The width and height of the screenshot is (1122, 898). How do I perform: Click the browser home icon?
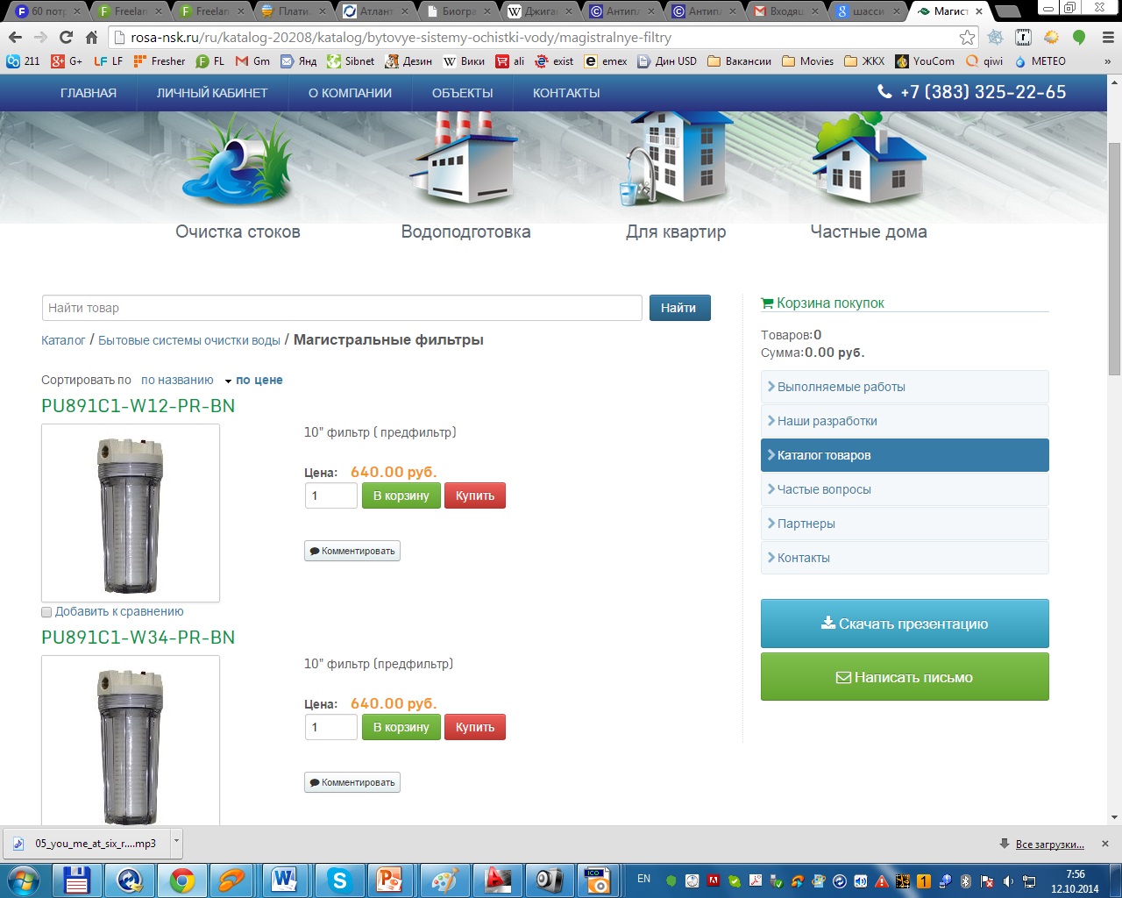91,38
